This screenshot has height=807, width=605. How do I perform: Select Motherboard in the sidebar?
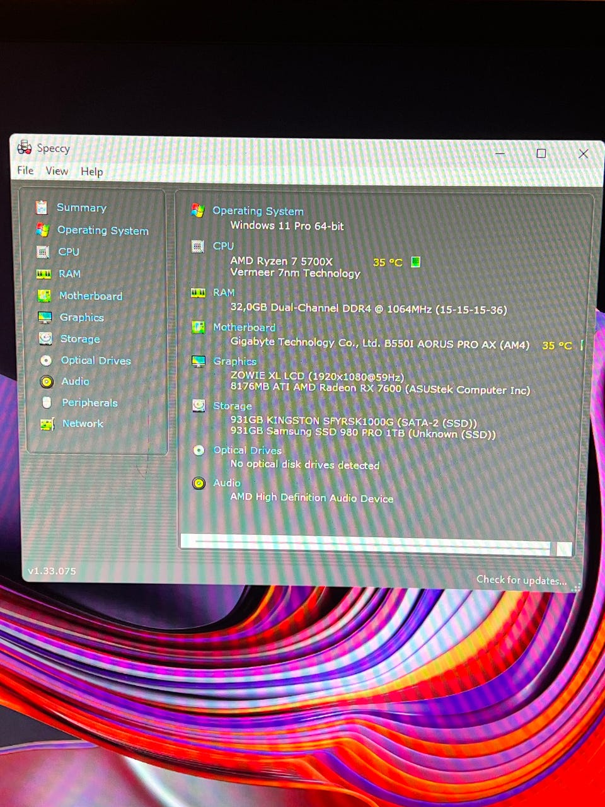click(91, 296)
